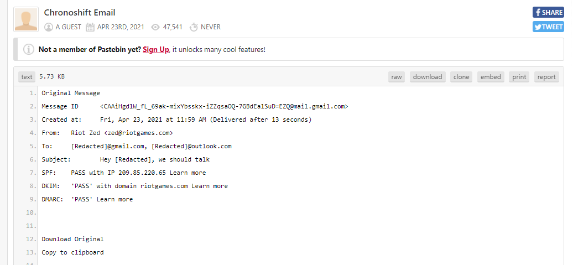Open the Sign Up link
The height and width of the screenshot is (265, 573).
click(x=156, y=49)
